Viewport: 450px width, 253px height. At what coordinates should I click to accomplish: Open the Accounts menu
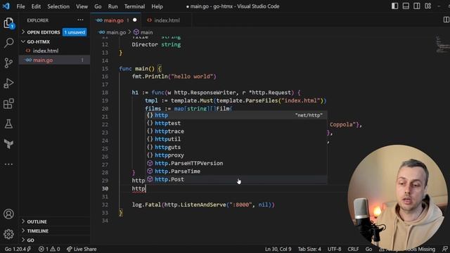(8, 214)
